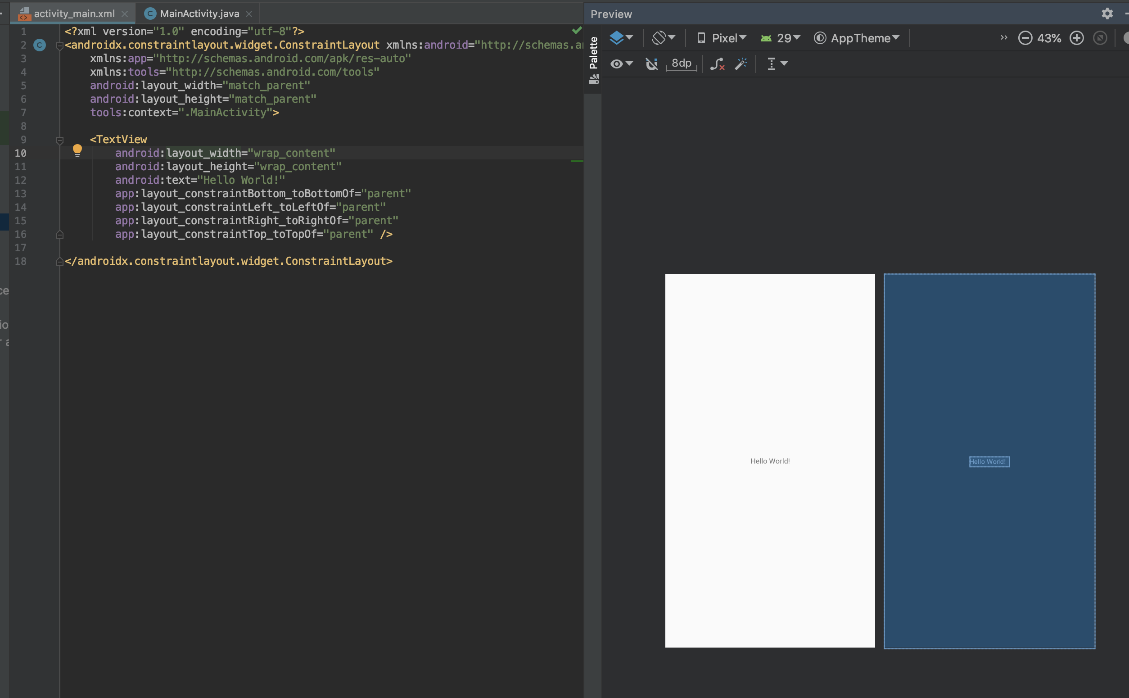The height and width of the screenshot is (698, 1129).
Task: Open the view options eye dropdown
Action: click(x=621, y=63)
